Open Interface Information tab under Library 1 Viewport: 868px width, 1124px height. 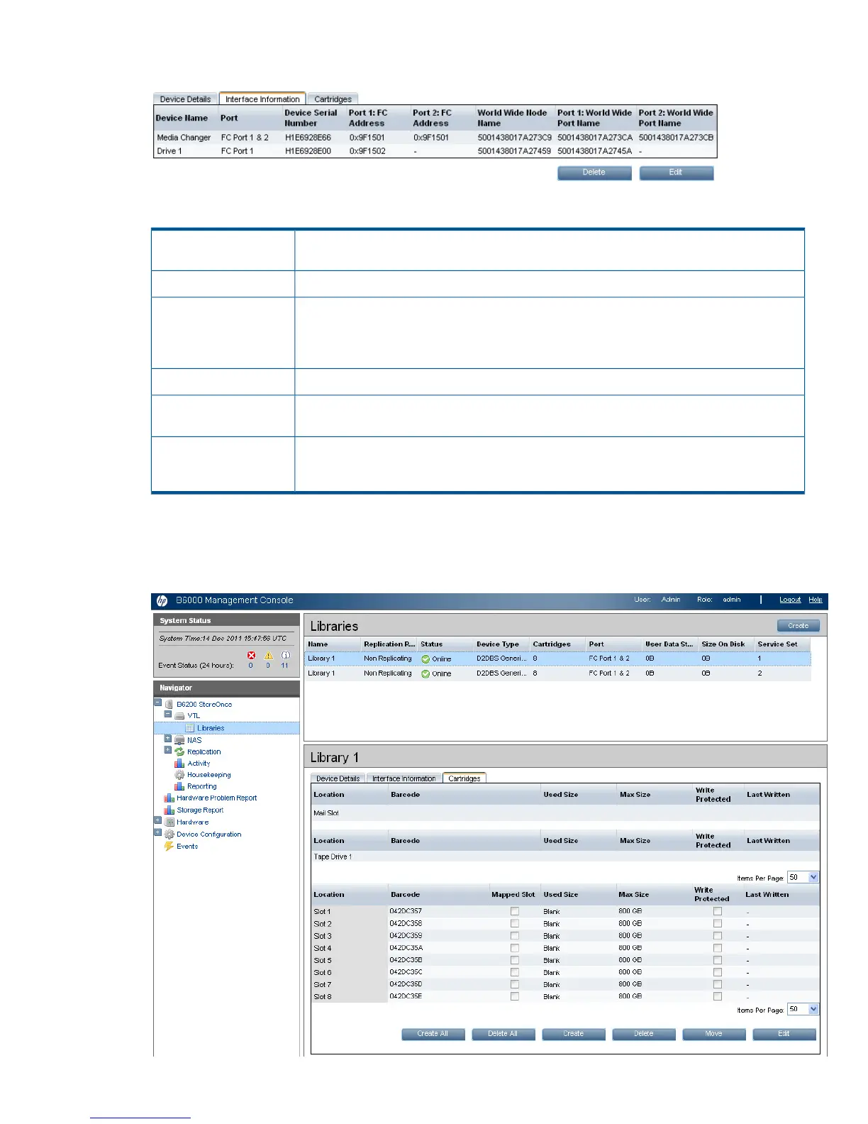[x=404, y=778]
